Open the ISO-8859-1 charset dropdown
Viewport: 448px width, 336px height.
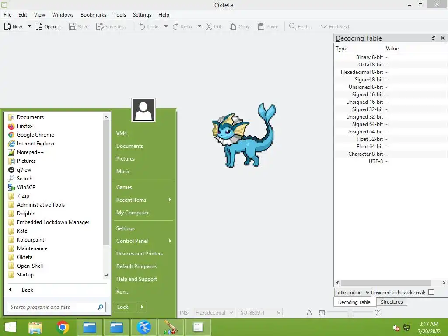(x=260, y=313)
